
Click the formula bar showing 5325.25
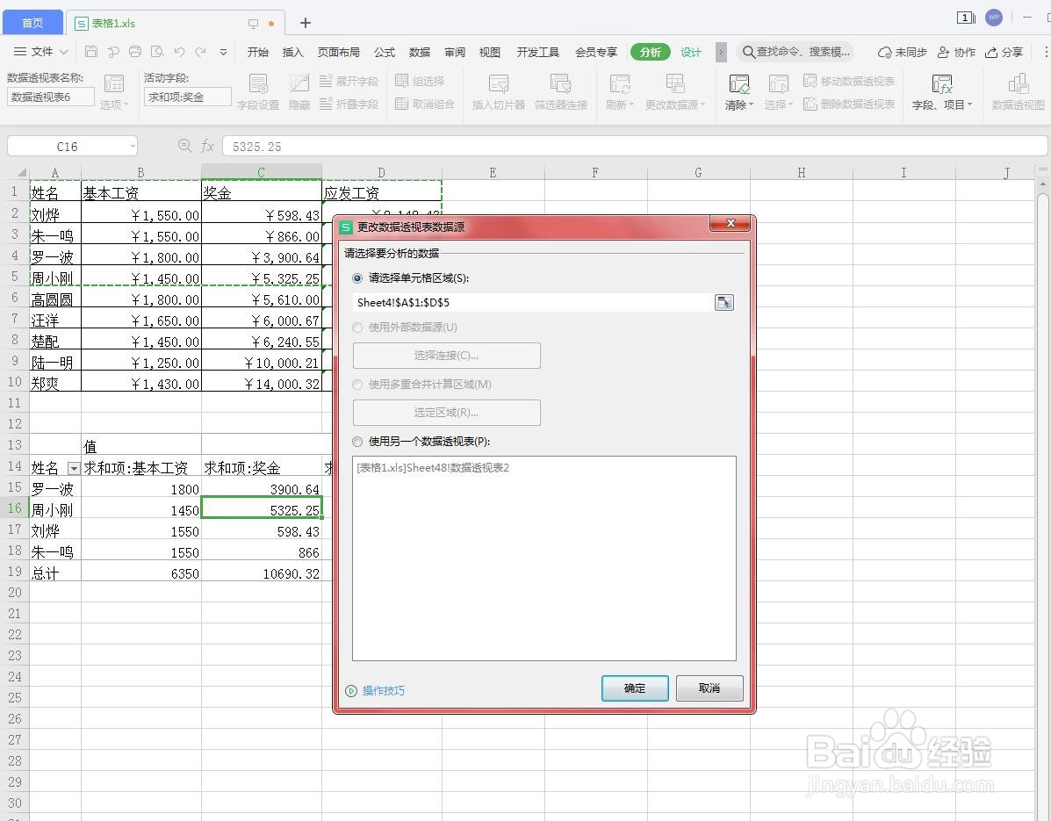point(633,146)
